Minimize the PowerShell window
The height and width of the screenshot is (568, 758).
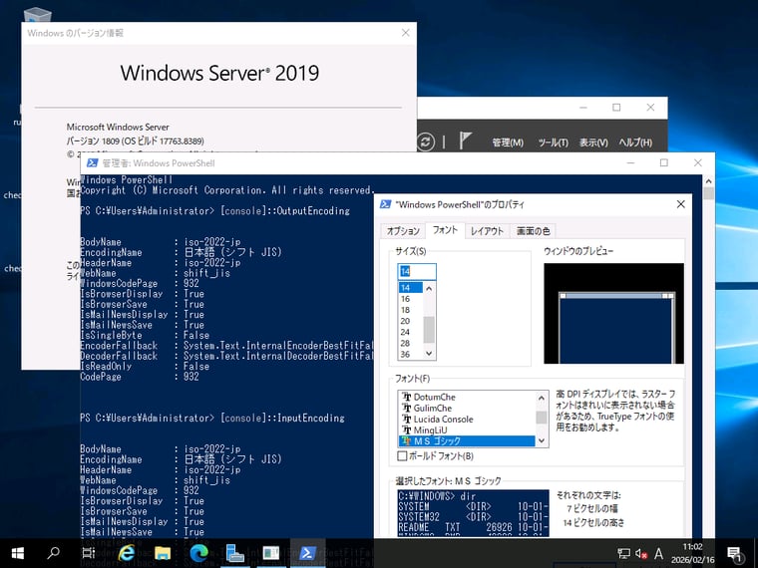(x=630, y=162)
